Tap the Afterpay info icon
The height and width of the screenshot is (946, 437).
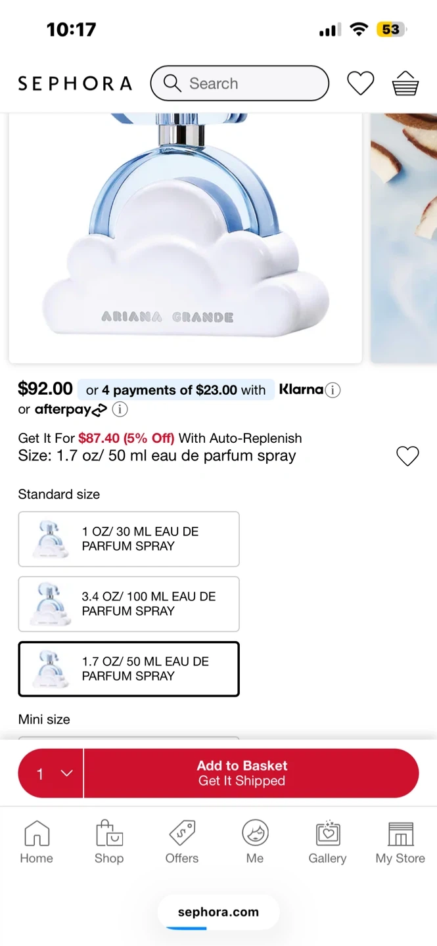120,409
